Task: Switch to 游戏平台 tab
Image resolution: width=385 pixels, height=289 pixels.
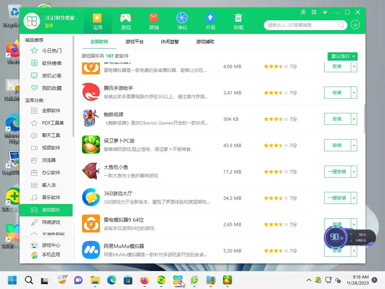Action: point(134,42)
